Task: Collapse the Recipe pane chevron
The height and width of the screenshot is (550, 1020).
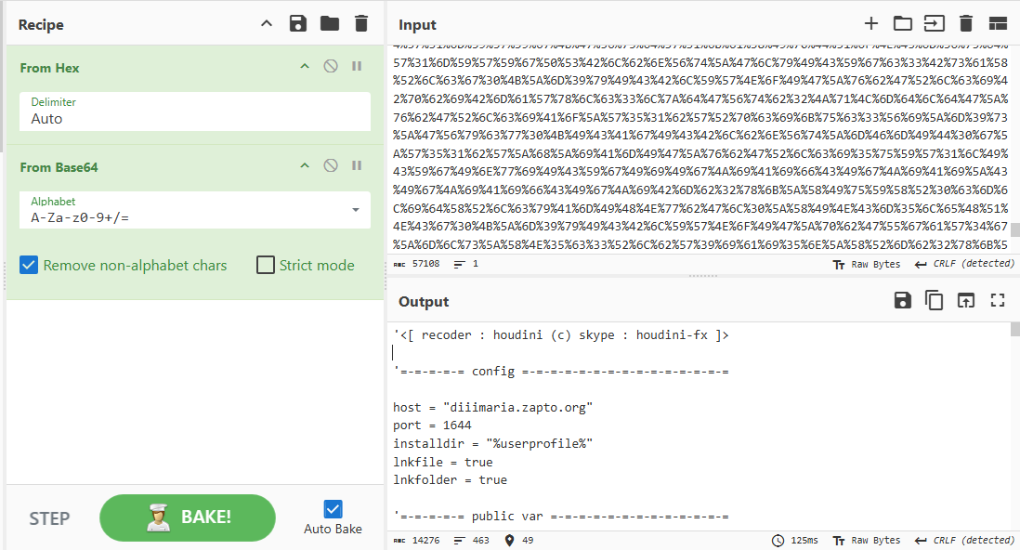Action: [x=267, y=24]
